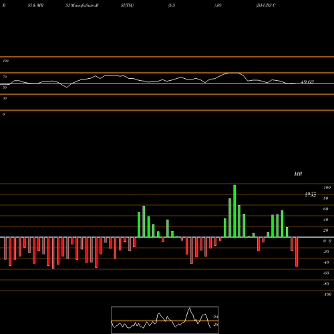
Task: Click the overlapping MR values near 57.82
Action: click(x=311, y=195)
